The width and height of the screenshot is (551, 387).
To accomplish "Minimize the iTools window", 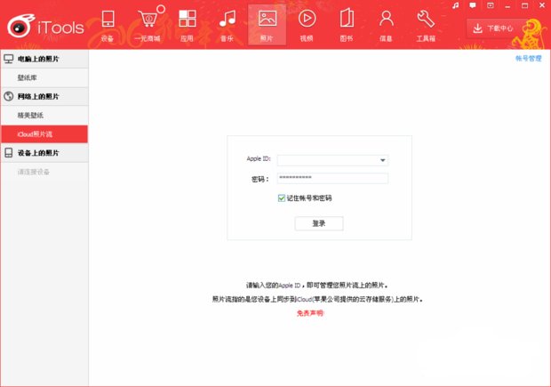I will click(507, 5).
